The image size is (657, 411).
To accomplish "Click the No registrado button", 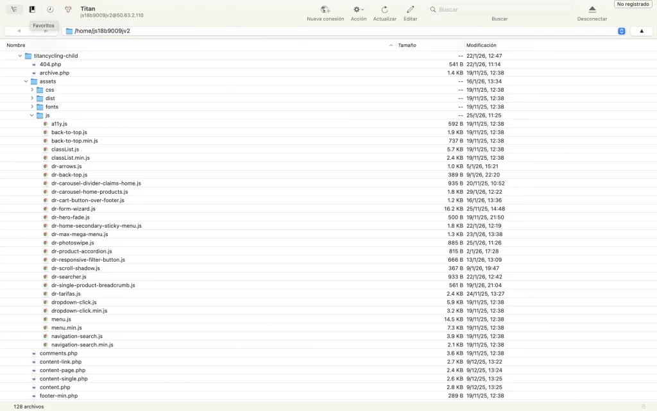I will [632, 4].
